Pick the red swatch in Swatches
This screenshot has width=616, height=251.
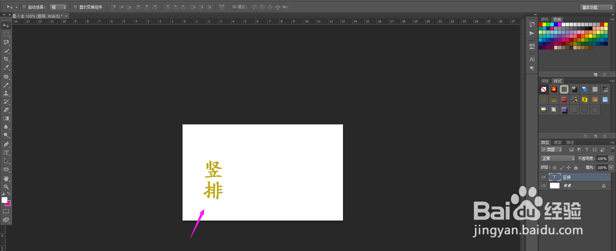tap(541, 25)
